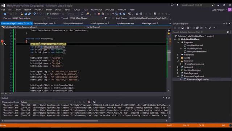Pin the bttnZagreb data tip
The width and height of the screenshot is (232, 131).
coord(61,47)
